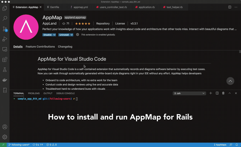Click the remote window indicator in status bar
Image resolution: width=241 pixels, height=147 pixels.
[x=3, y=145]
